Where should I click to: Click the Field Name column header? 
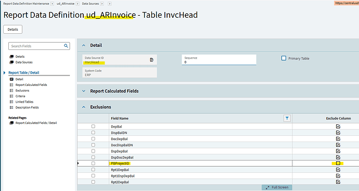(200, 118)
